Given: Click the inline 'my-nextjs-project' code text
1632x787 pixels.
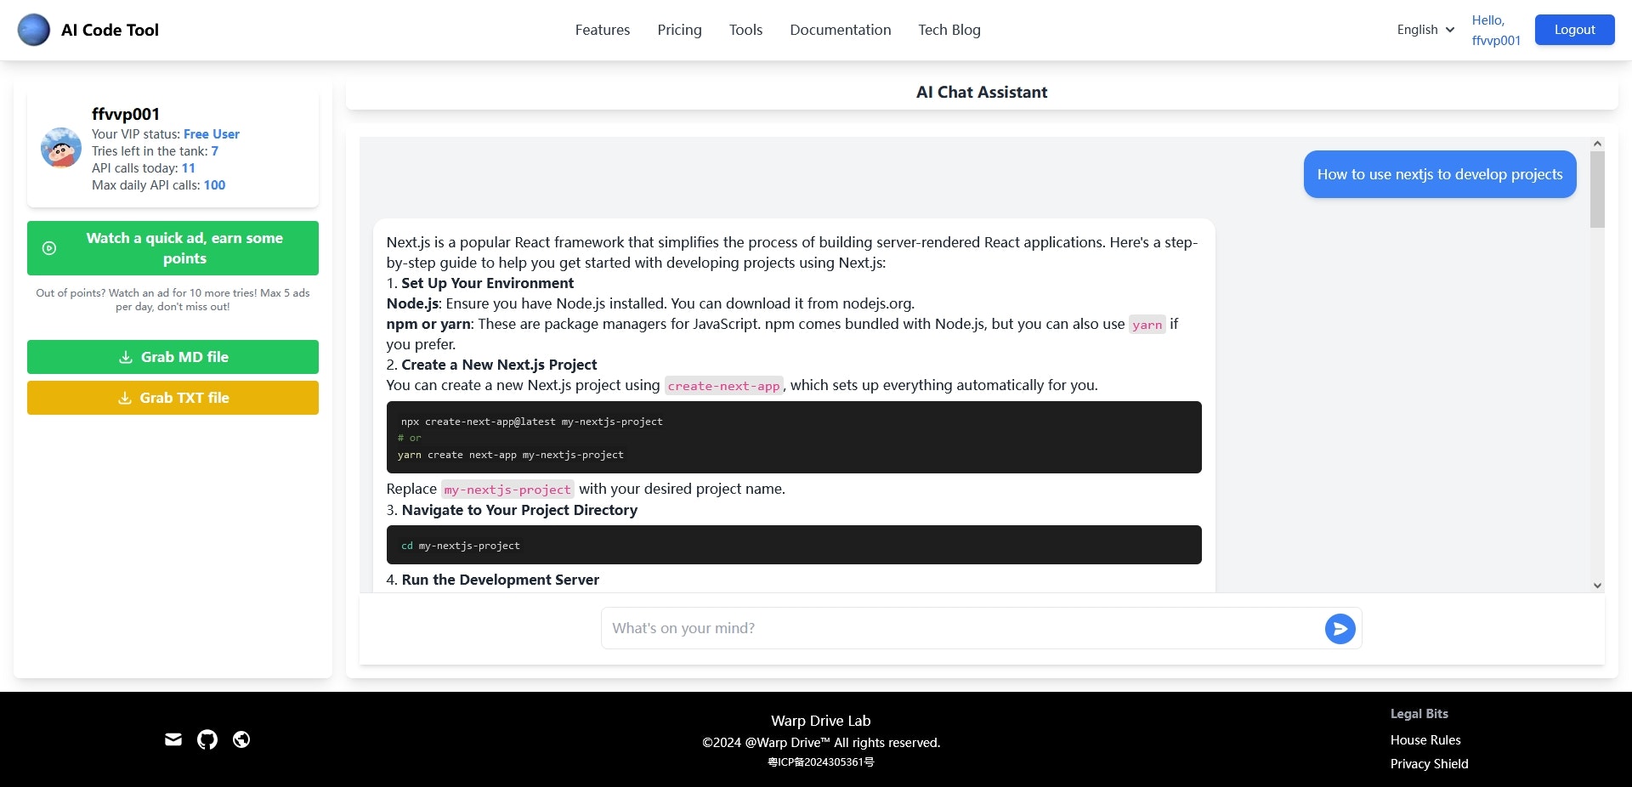Looking at the screenshot, I should pyautogui.click(x=507, y=490).
